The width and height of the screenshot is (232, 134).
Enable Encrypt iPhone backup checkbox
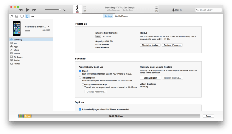(83, 84)
